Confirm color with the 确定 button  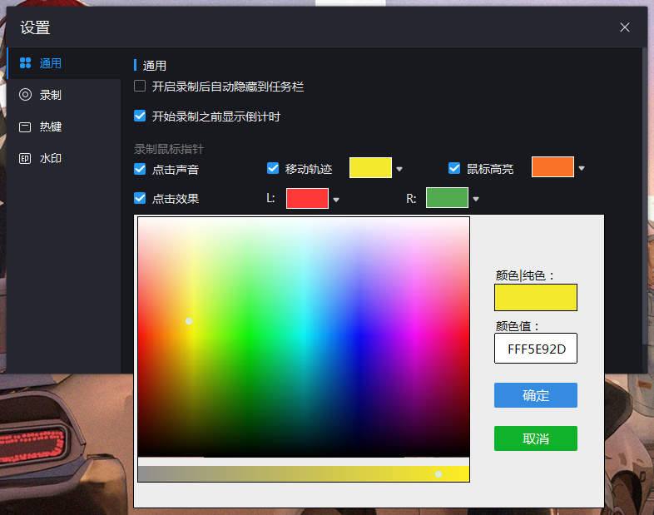click(536, 395)
